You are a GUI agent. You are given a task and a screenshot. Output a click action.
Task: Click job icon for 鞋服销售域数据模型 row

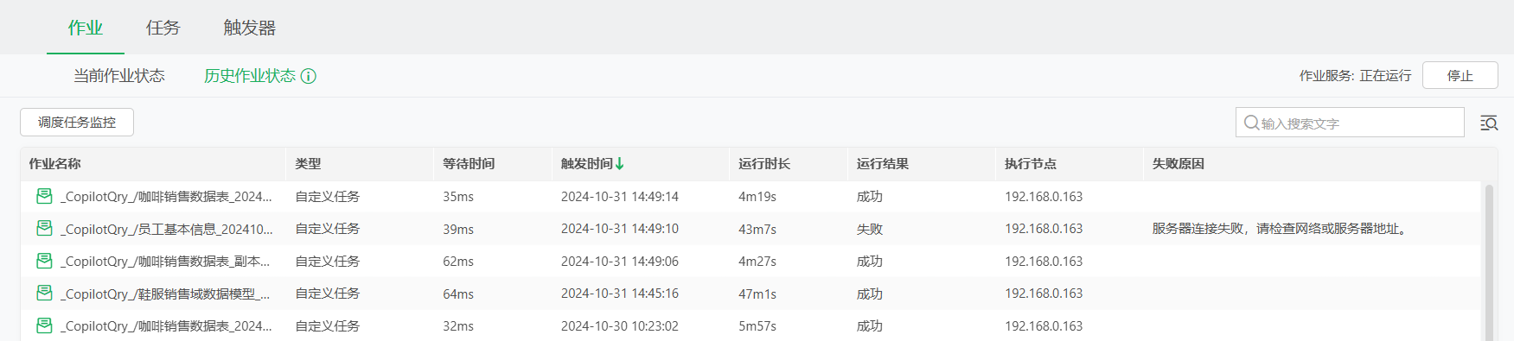point(44,293)
